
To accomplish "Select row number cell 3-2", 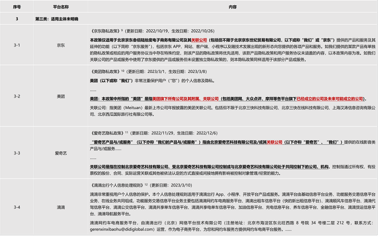I will tap(17, 97).
